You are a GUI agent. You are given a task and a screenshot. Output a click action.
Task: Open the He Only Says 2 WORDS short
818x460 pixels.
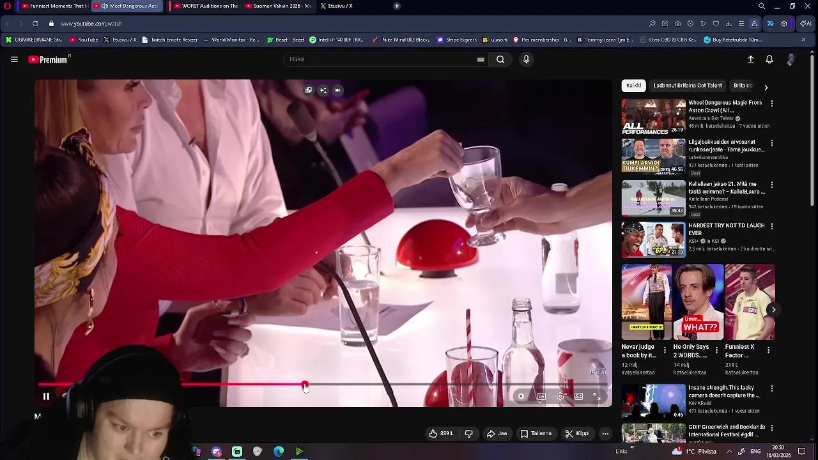[x=698, y=302]
